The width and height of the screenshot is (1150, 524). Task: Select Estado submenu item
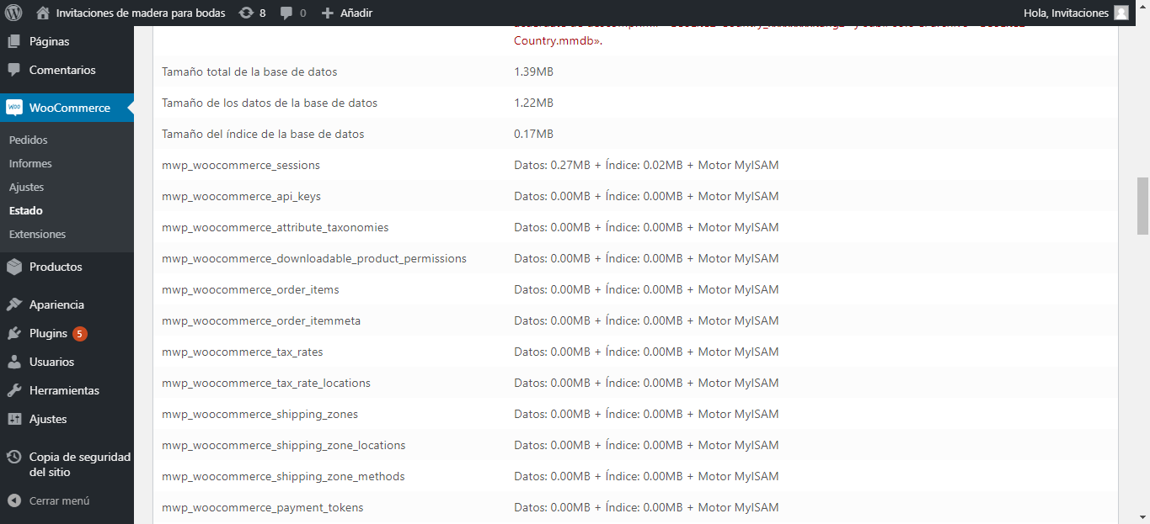(26, 210)
